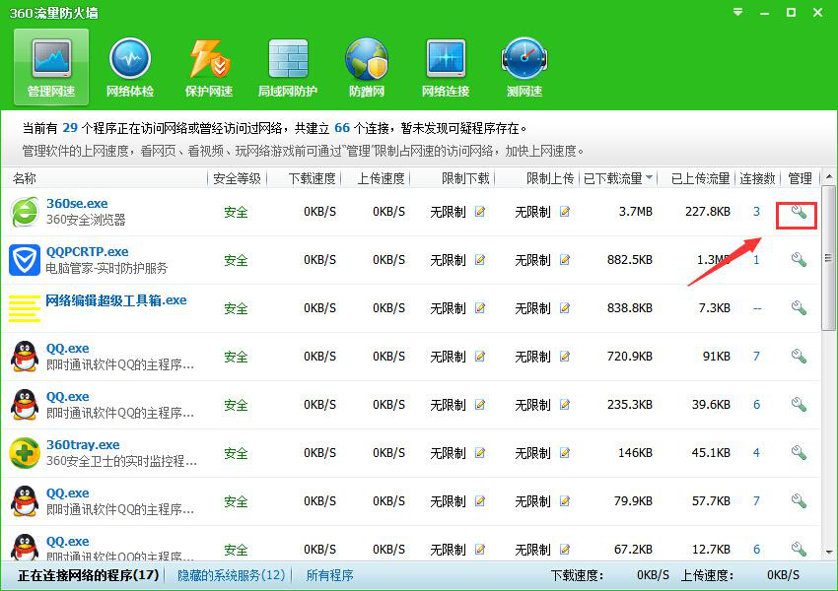
Task: Click the 防蹭网 globe icon
Action: tap(367, 68)
